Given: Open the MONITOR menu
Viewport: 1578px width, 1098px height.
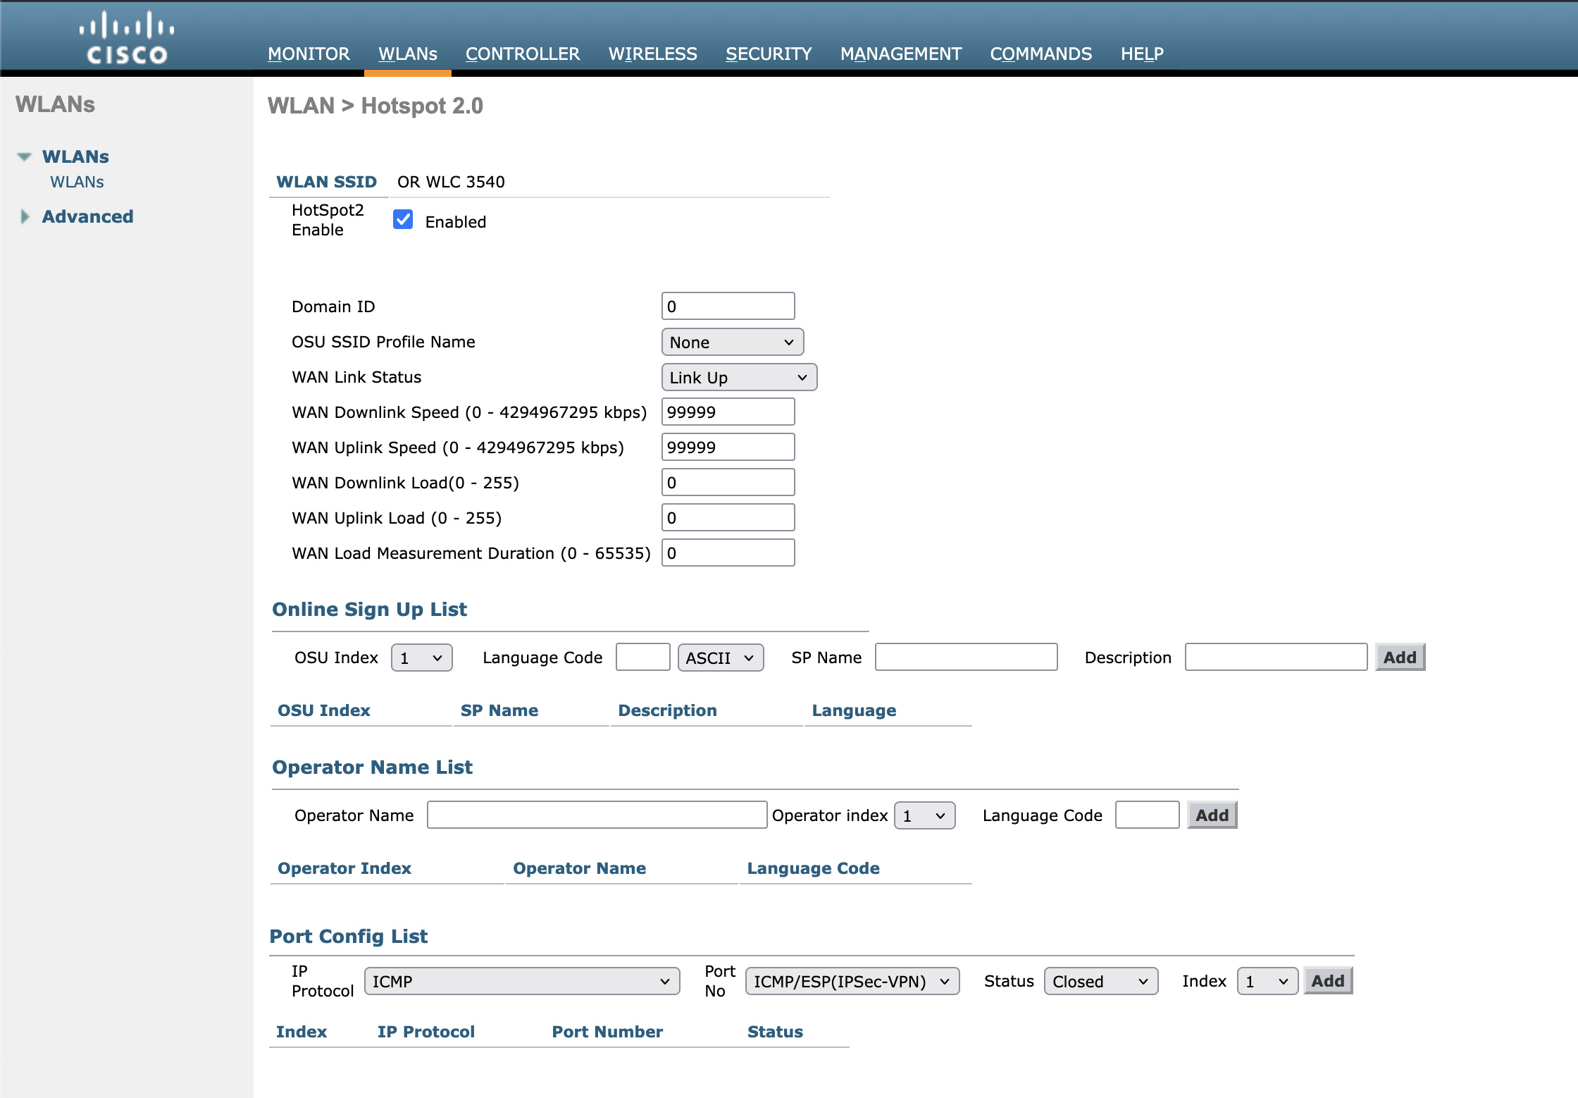Looking at the screenshot, I should [309, 54].
